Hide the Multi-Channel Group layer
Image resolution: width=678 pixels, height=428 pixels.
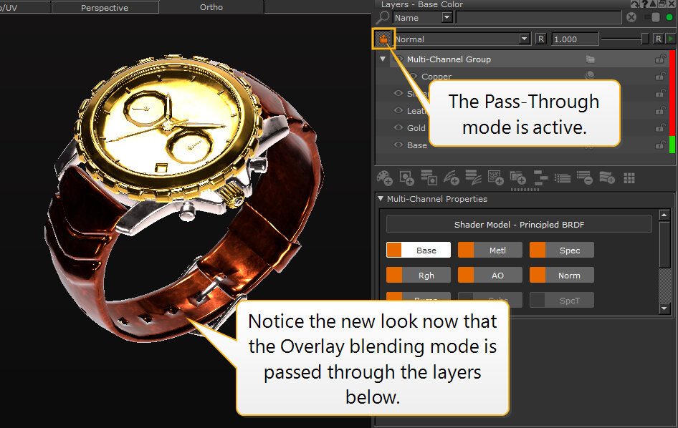pos(399,59)
